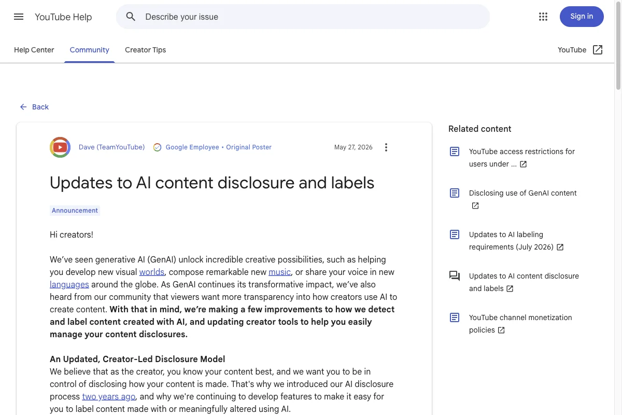Go Back to the community list
The image size is (622, 415).
point(34,107)
